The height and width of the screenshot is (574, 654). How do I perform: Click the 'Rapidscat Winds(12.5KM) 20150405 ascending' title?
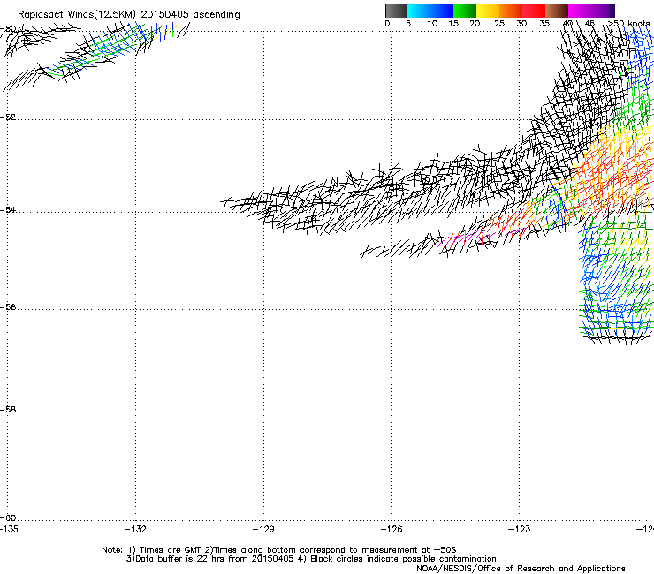pyautogui.click(x=129, y=15)
